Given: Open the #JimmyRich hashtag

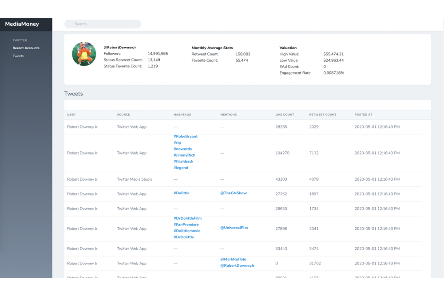Looking at the screenshot, I should [x=184, y=155].
